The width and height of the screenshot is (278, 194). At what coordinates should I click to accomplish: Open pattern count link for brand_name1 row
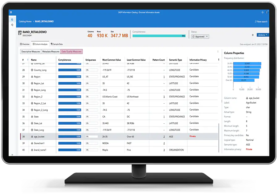(164, 150)
